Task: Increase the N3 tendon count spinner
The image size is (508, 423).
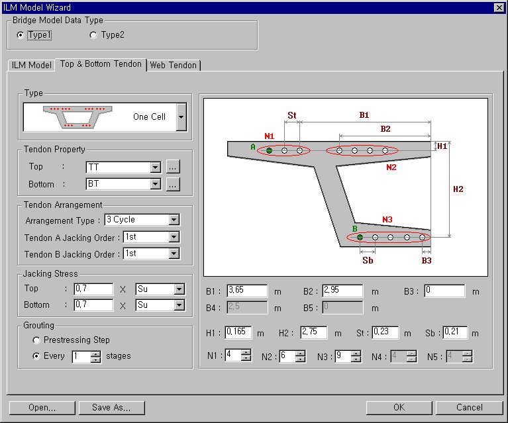Action: pyautogui.click(x=355, y=353)
